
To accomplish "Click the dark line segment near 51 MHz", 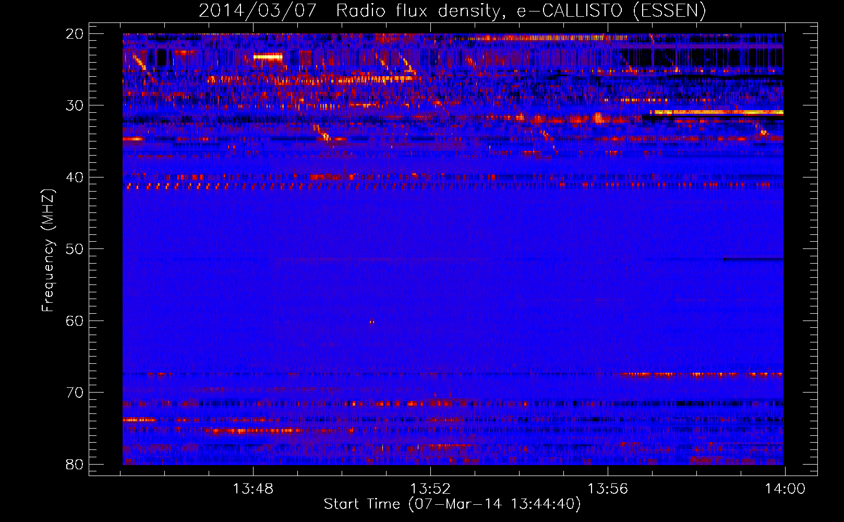I will click(x=753, y=259).
